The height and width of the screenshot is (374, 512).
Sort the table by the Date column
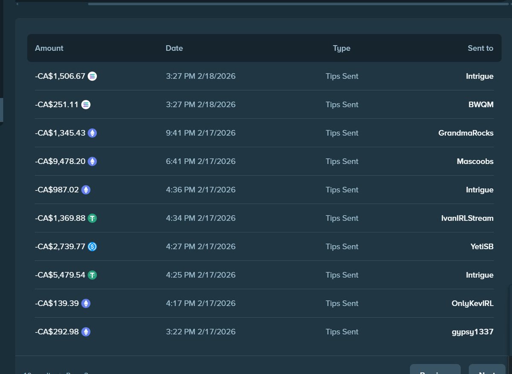[174, 48]
